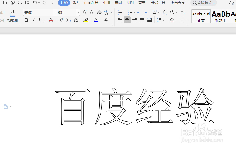Screen dimensions: 236x148
Task: Align text left
Action: click(x=120, y=20)
